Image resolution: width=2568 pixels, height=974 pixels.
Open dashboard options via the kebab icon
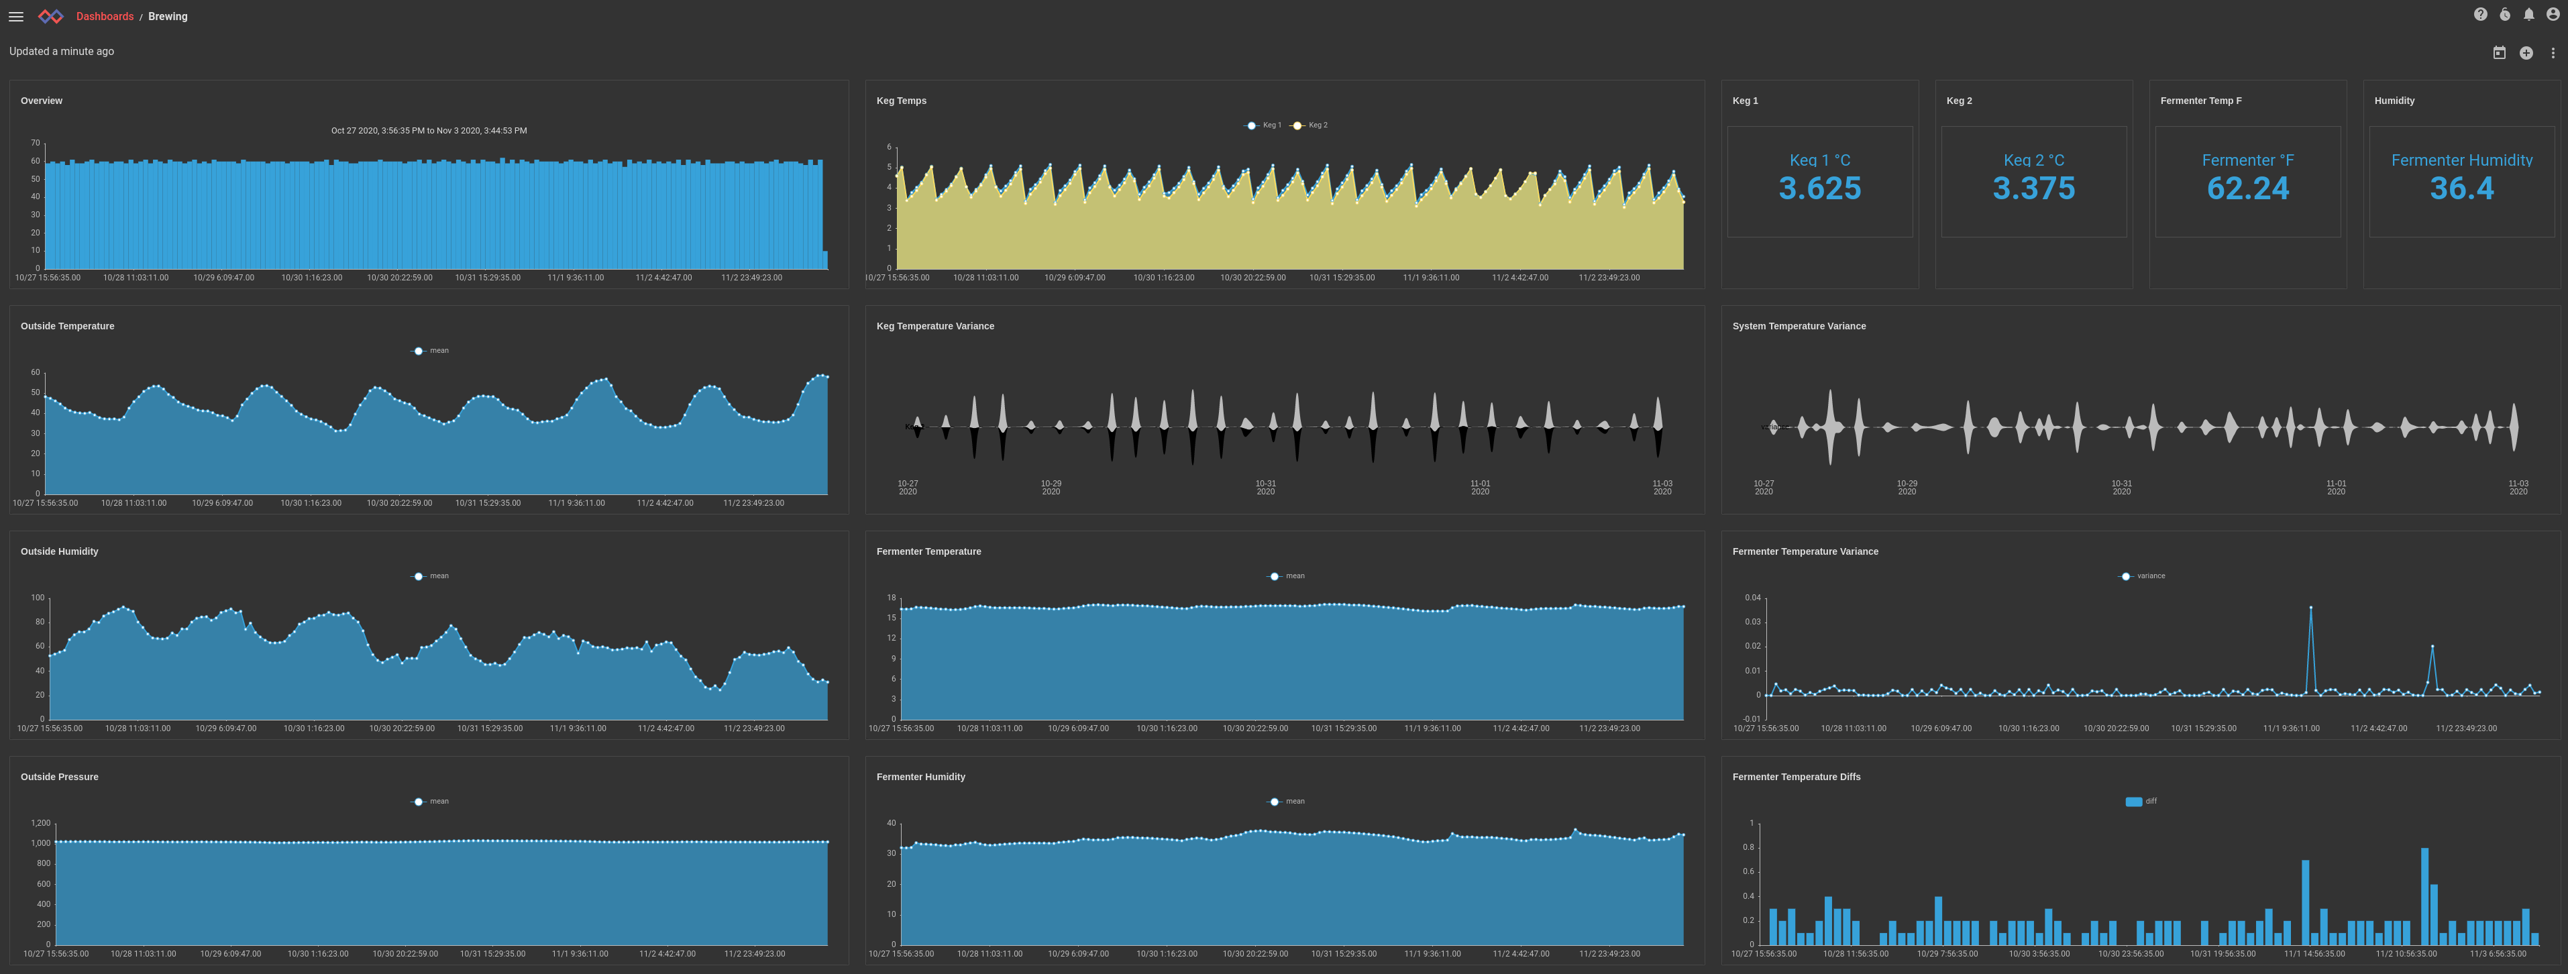click(x=2552, y=52)
